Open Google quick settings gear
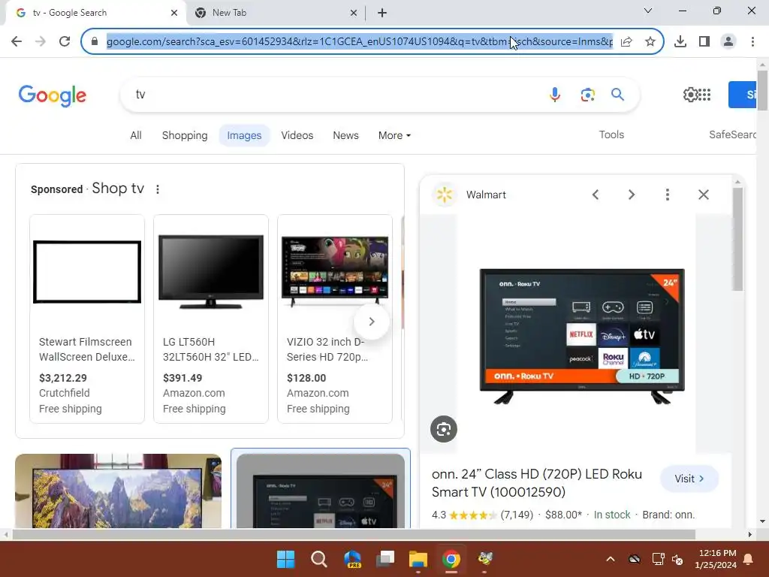Viewport: 769px width, 577px height. (x=689, y=94)
